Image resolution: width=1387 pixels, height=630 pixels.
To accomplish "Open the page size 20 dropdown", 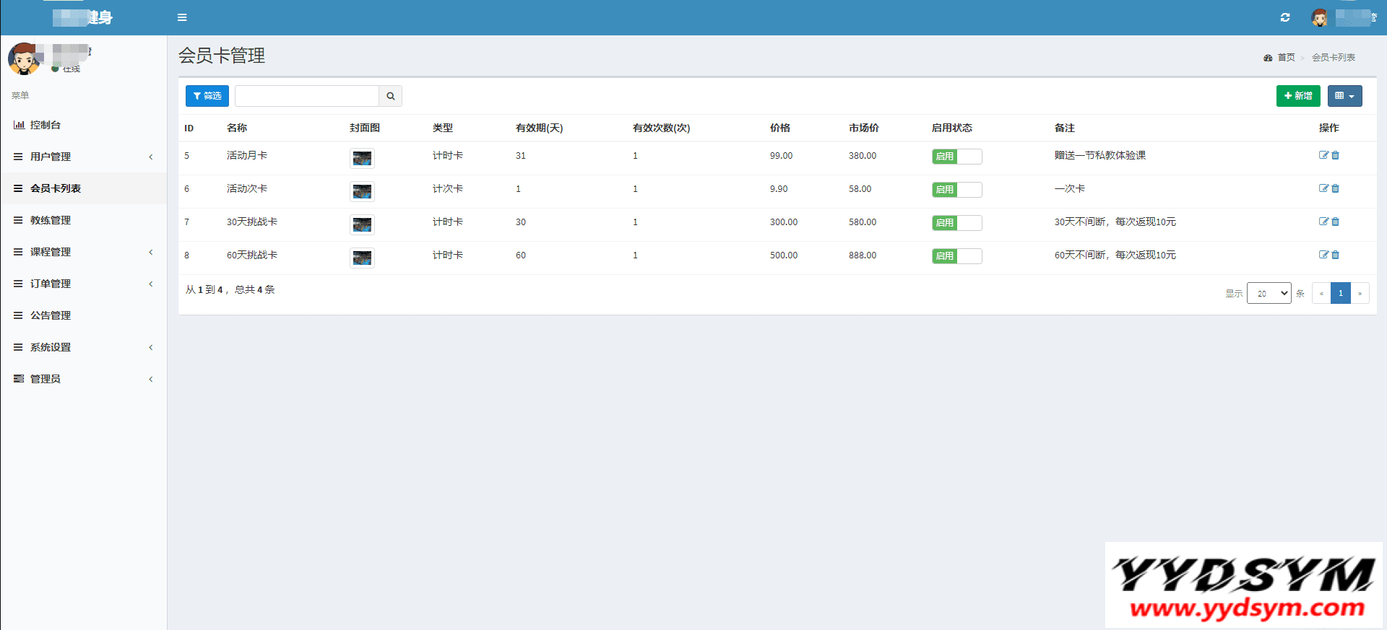I will click(1269, 293).
